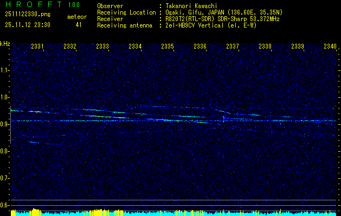Screen dimensions: 341x216
Task: Click the red-yellow meteor echo near 2331
Action: point(35,112)
